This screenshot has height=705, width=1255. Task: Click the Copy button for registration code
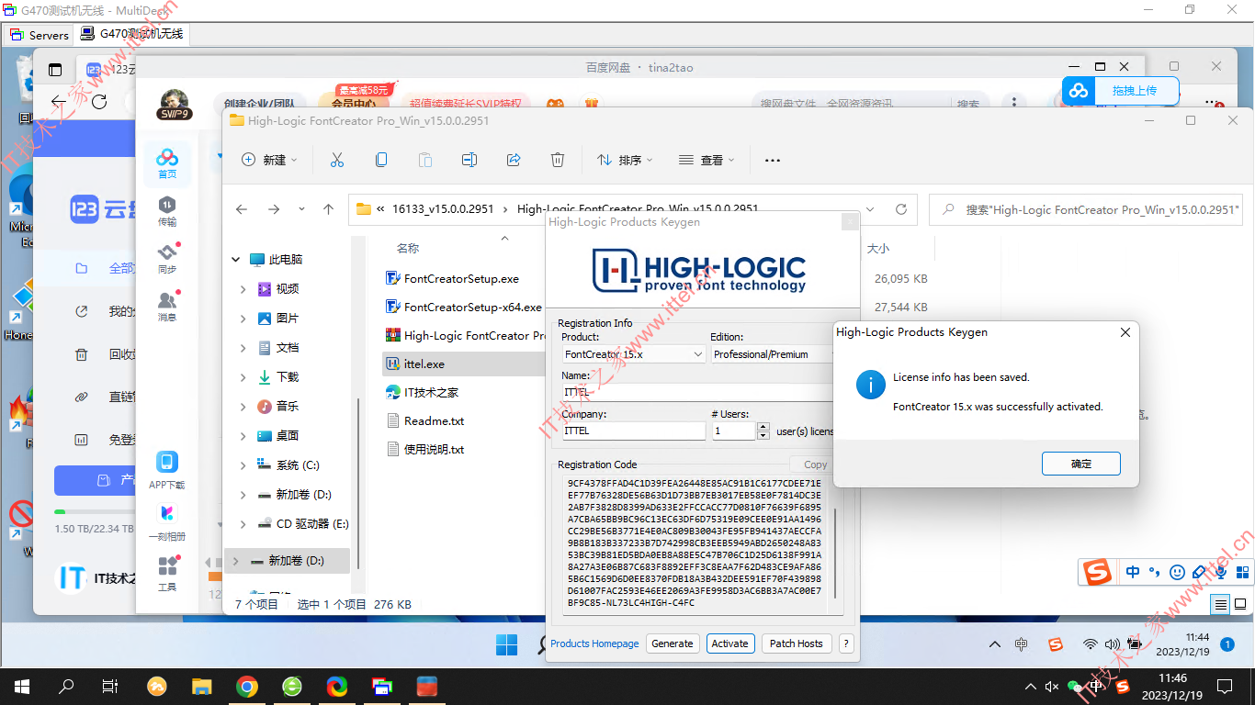pyautogui.click(x=815, y=464)
